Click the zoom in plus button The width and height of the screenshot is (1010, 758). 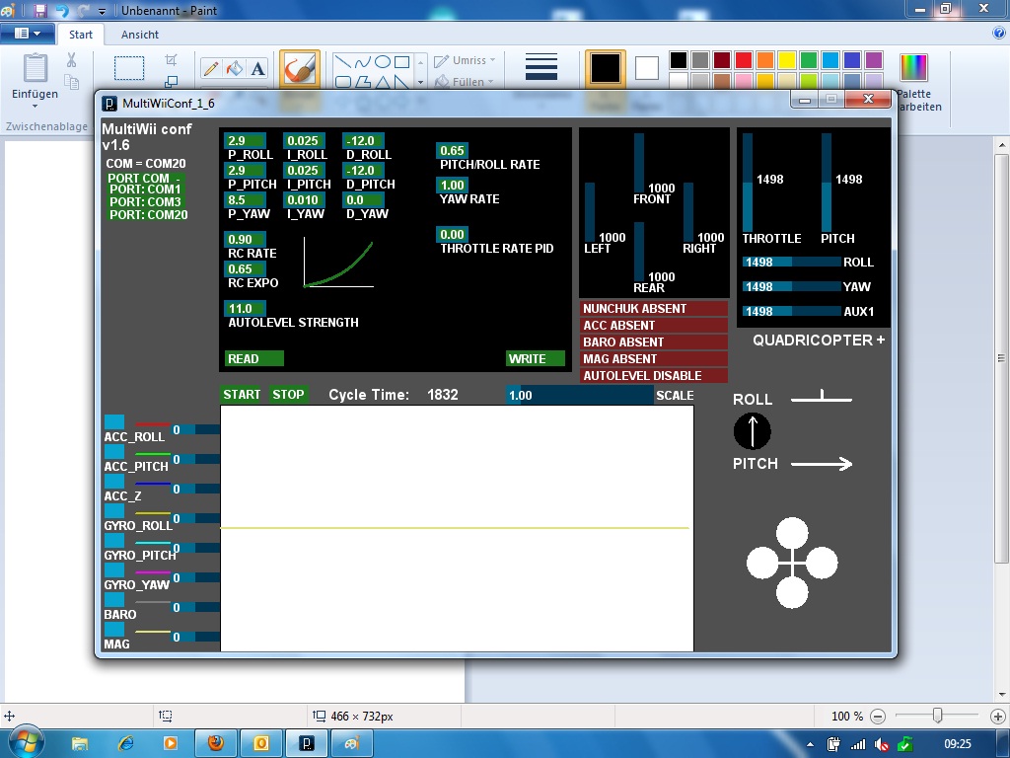tap(997, 716)
